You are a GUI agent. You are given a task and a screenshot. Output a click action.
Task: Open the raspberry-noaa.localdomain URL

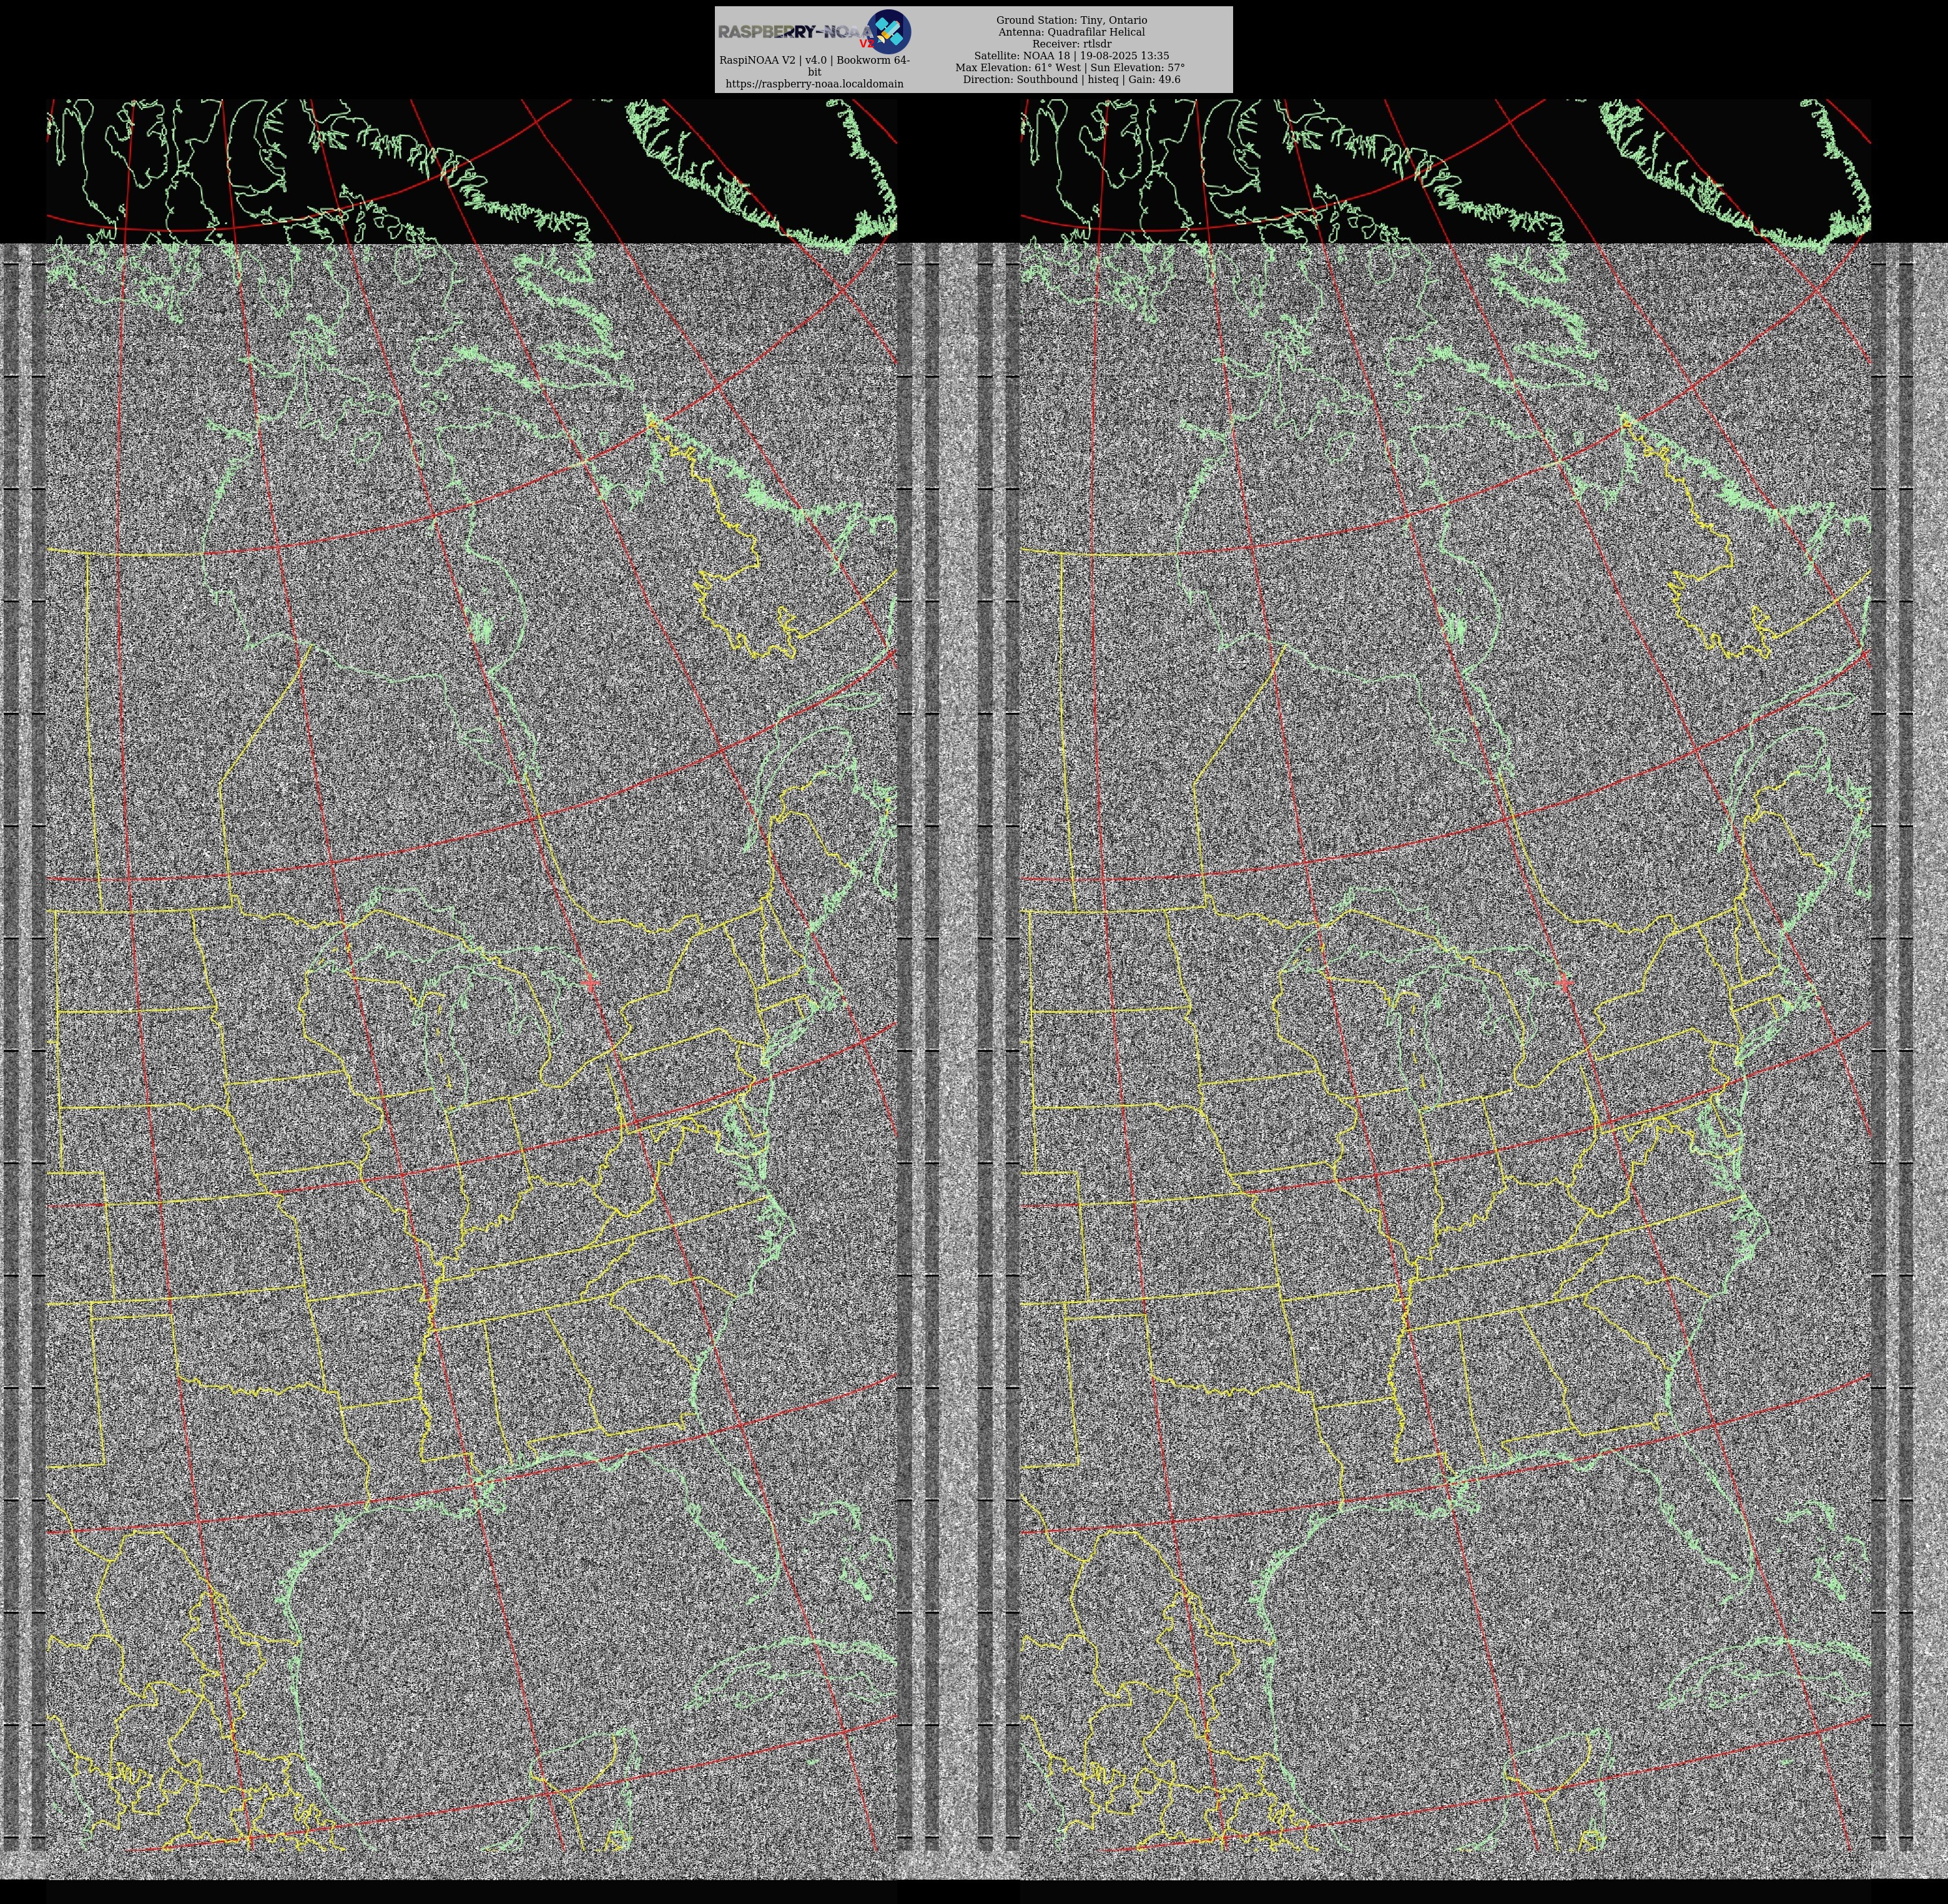(814, 84)
